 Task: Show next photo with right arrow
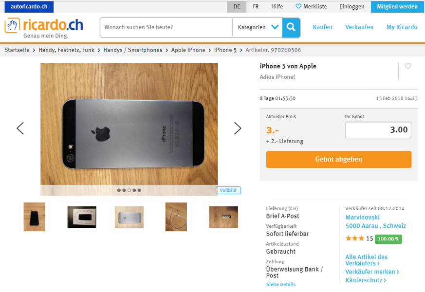(x=238, y=128)
